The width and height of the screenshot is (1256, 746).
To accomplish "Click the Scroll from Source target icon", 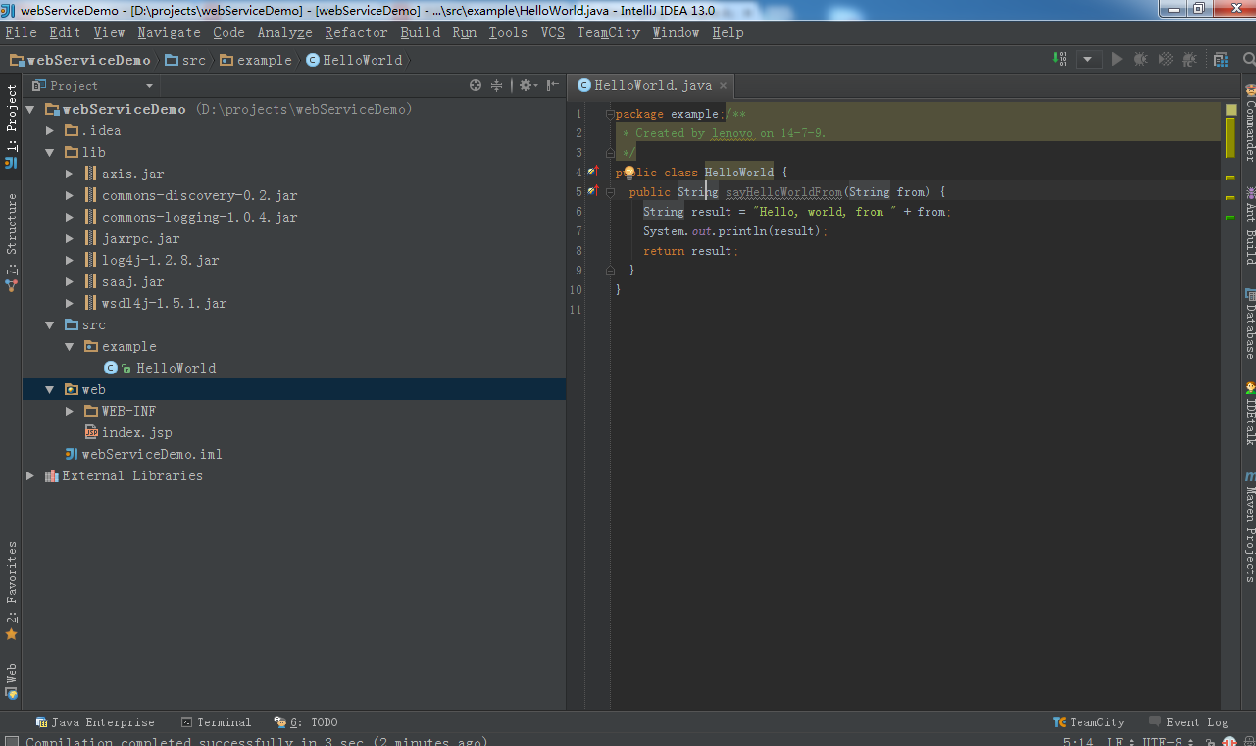I will coord(476,85).
